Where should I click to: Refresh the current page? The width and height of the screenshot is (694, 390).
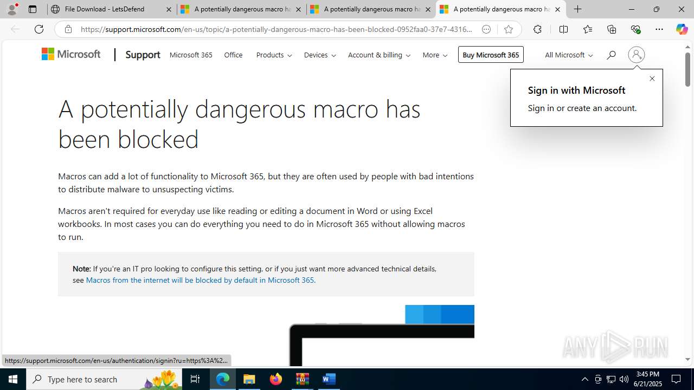[x=39, y=29]
